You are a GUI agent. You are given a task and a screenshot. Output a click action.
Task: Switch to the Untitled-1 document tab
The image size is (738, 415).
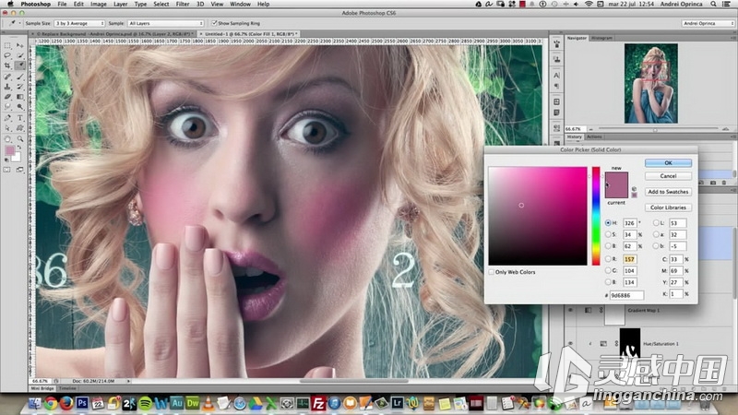point(250,34)
